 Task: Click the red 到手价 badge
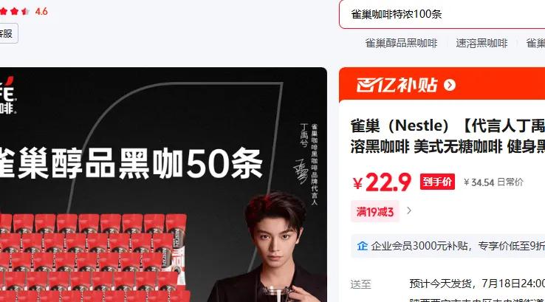tap(437, 182)
